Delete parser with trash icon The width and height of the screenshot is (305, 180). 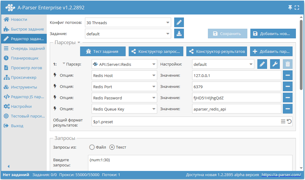[288, 64]
